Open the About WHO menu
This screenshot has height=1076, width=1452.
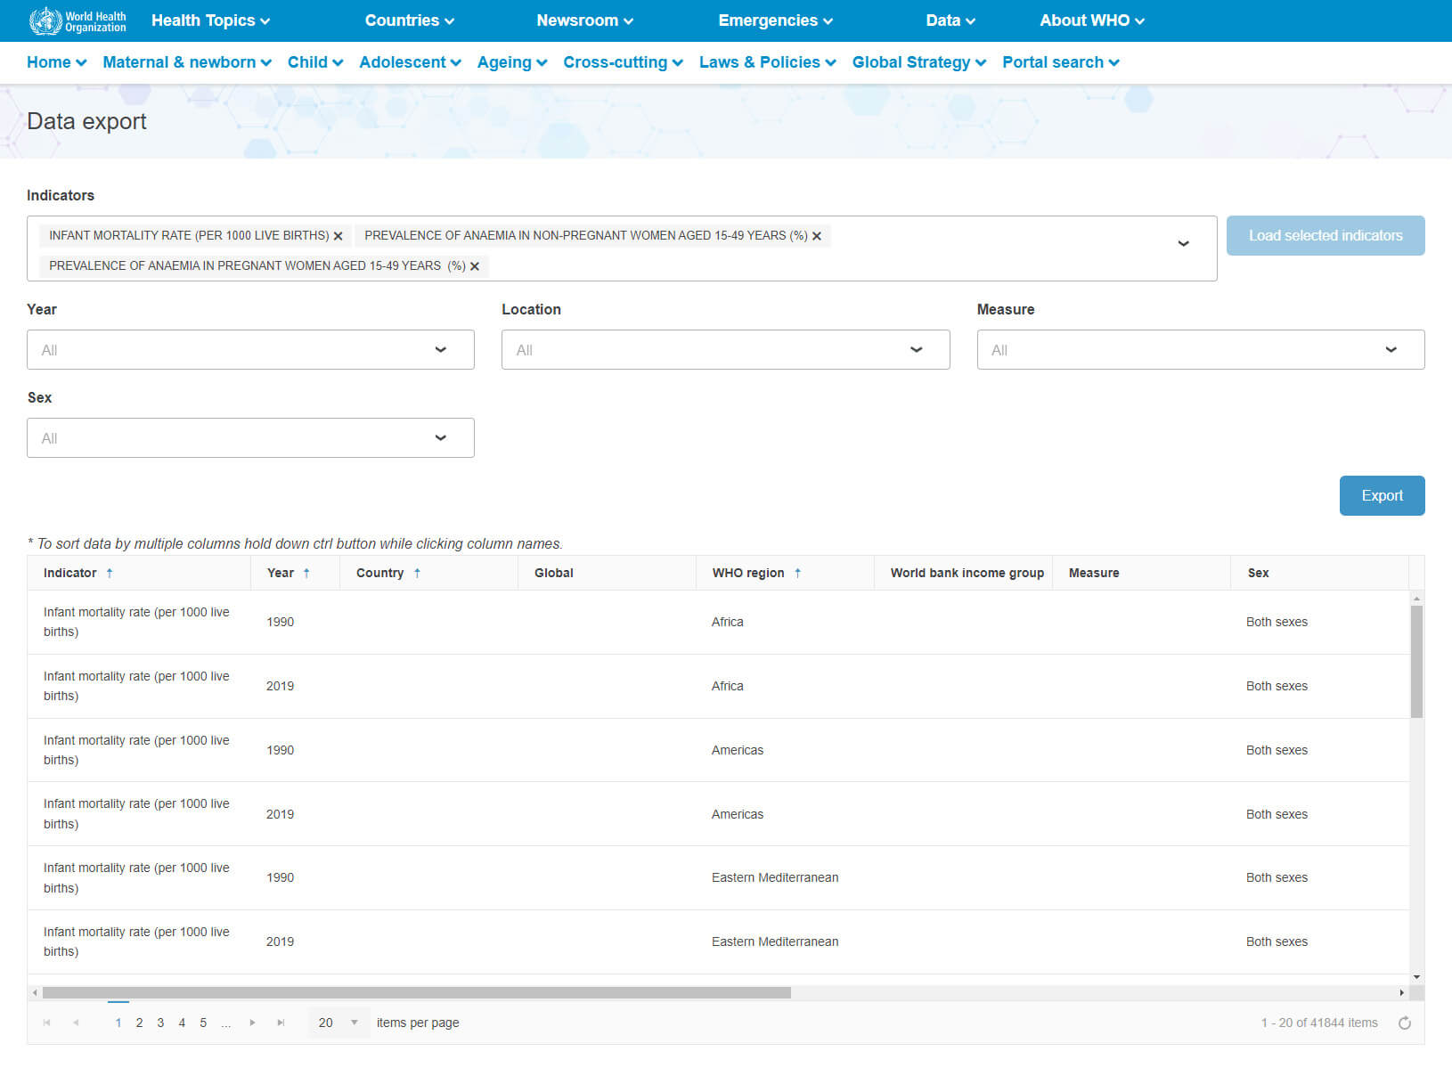click(1092, 20)
